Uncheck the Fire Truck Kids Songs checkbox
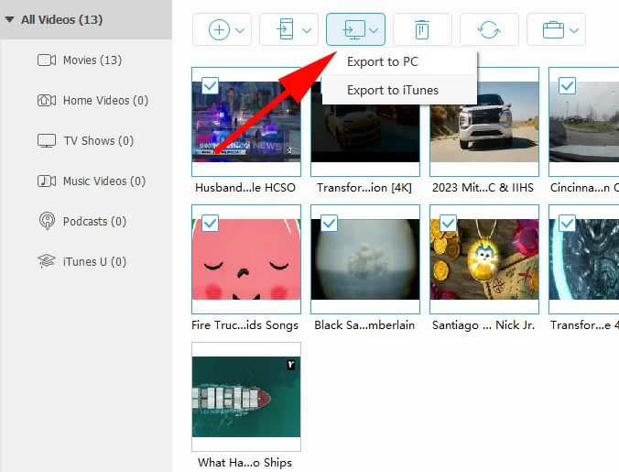This screenshot has width=619, height=472. (x=210, y=223)
